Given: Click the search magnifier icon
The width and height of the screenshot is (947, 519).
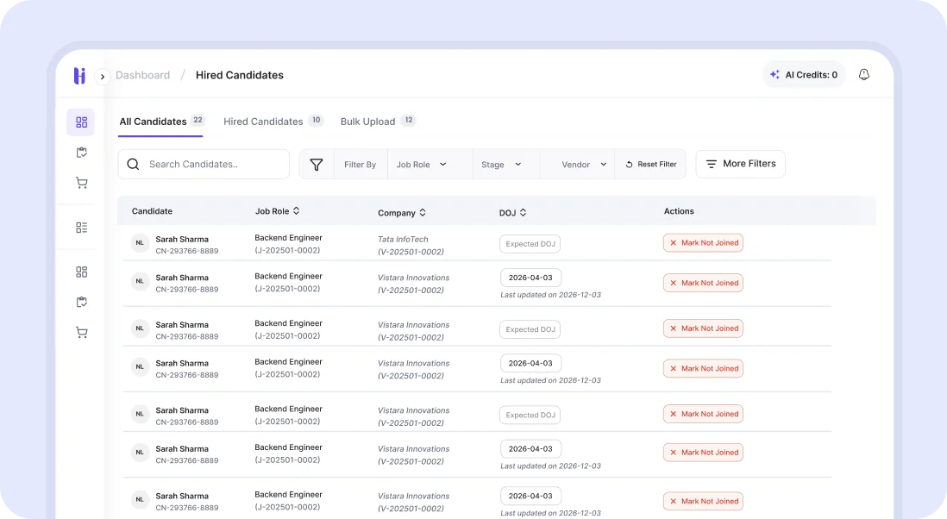Looking at the screenshot, I should (134, 163).
